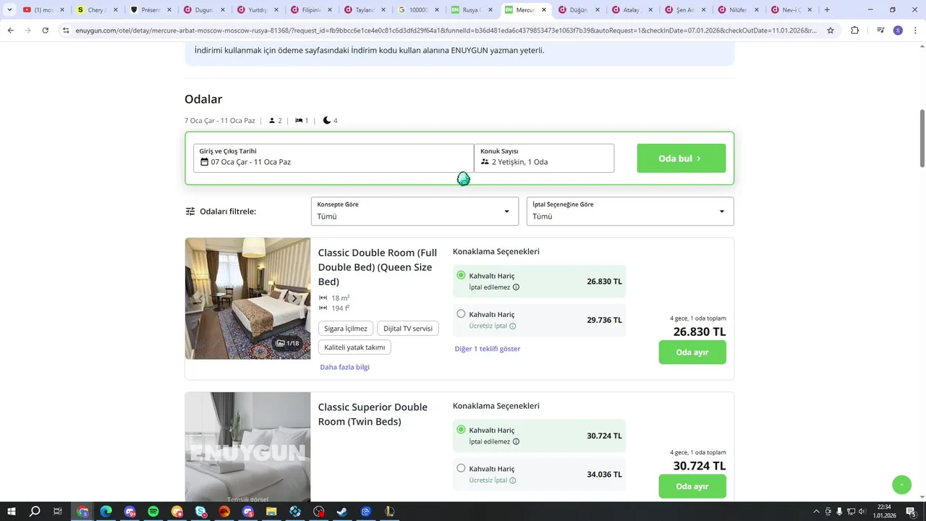Click the Classic Superior Double Room title
Viewport: 926px width, 521px height.
pyautogui.click(x=373, y=414)
